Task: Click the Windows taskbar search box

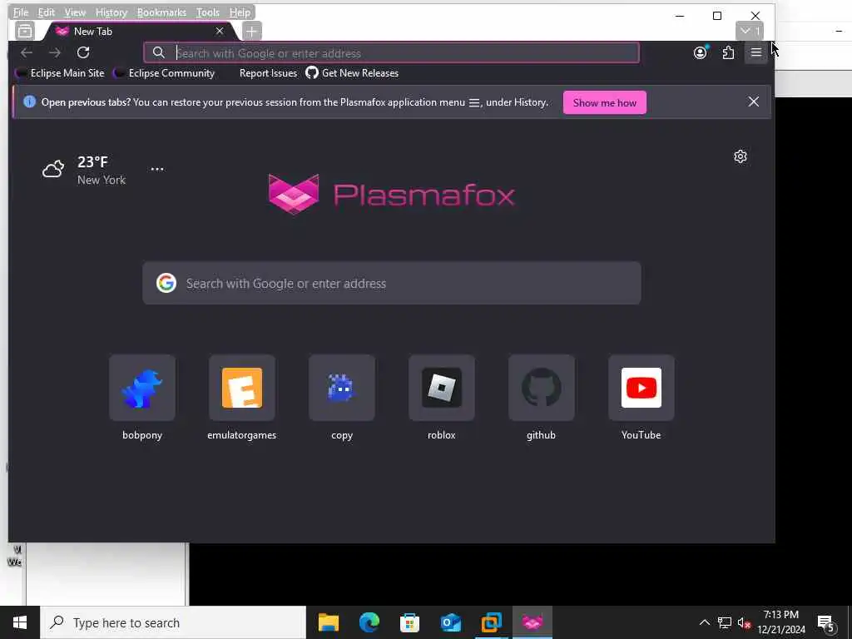Action: point(173,622)
